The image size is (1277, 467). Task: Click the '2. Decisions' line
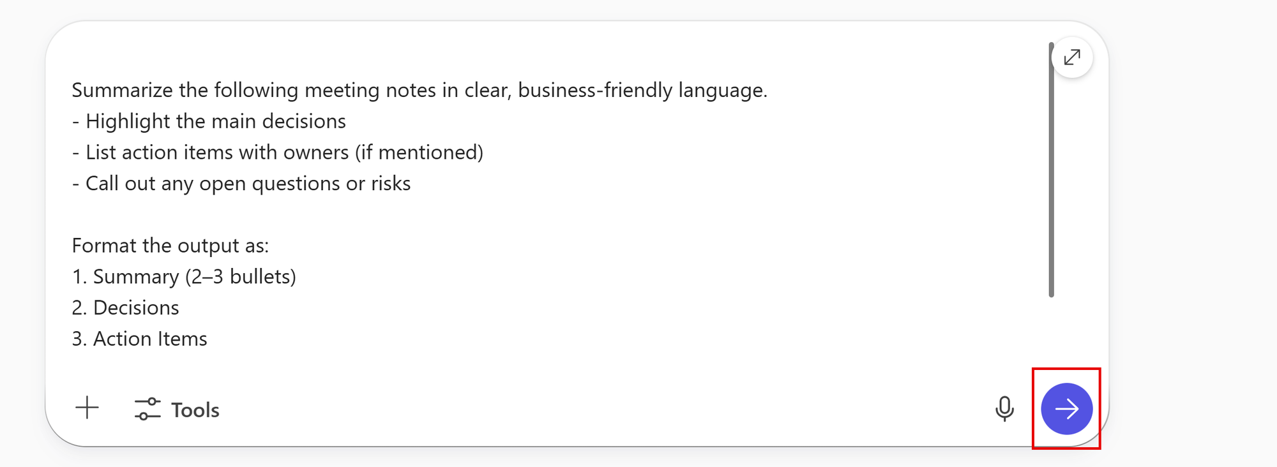point(126,308)
